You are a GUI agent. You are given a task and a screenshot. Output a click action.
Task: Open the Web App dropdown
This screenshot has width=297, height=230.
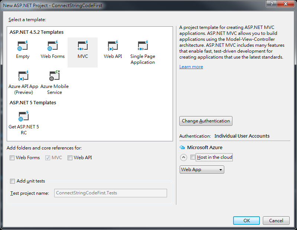tap(202, 170)
